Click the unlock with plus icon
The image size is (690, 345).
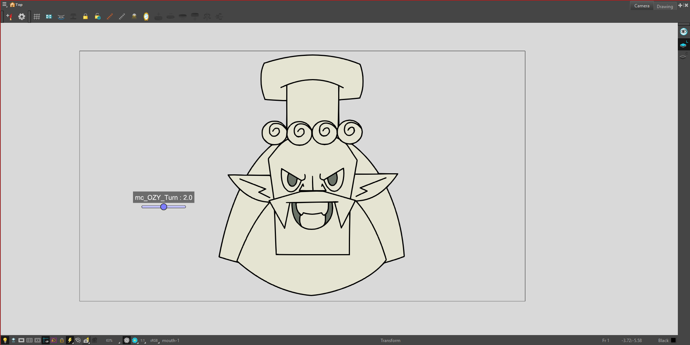pyautogui.click(x=98, y=17)
